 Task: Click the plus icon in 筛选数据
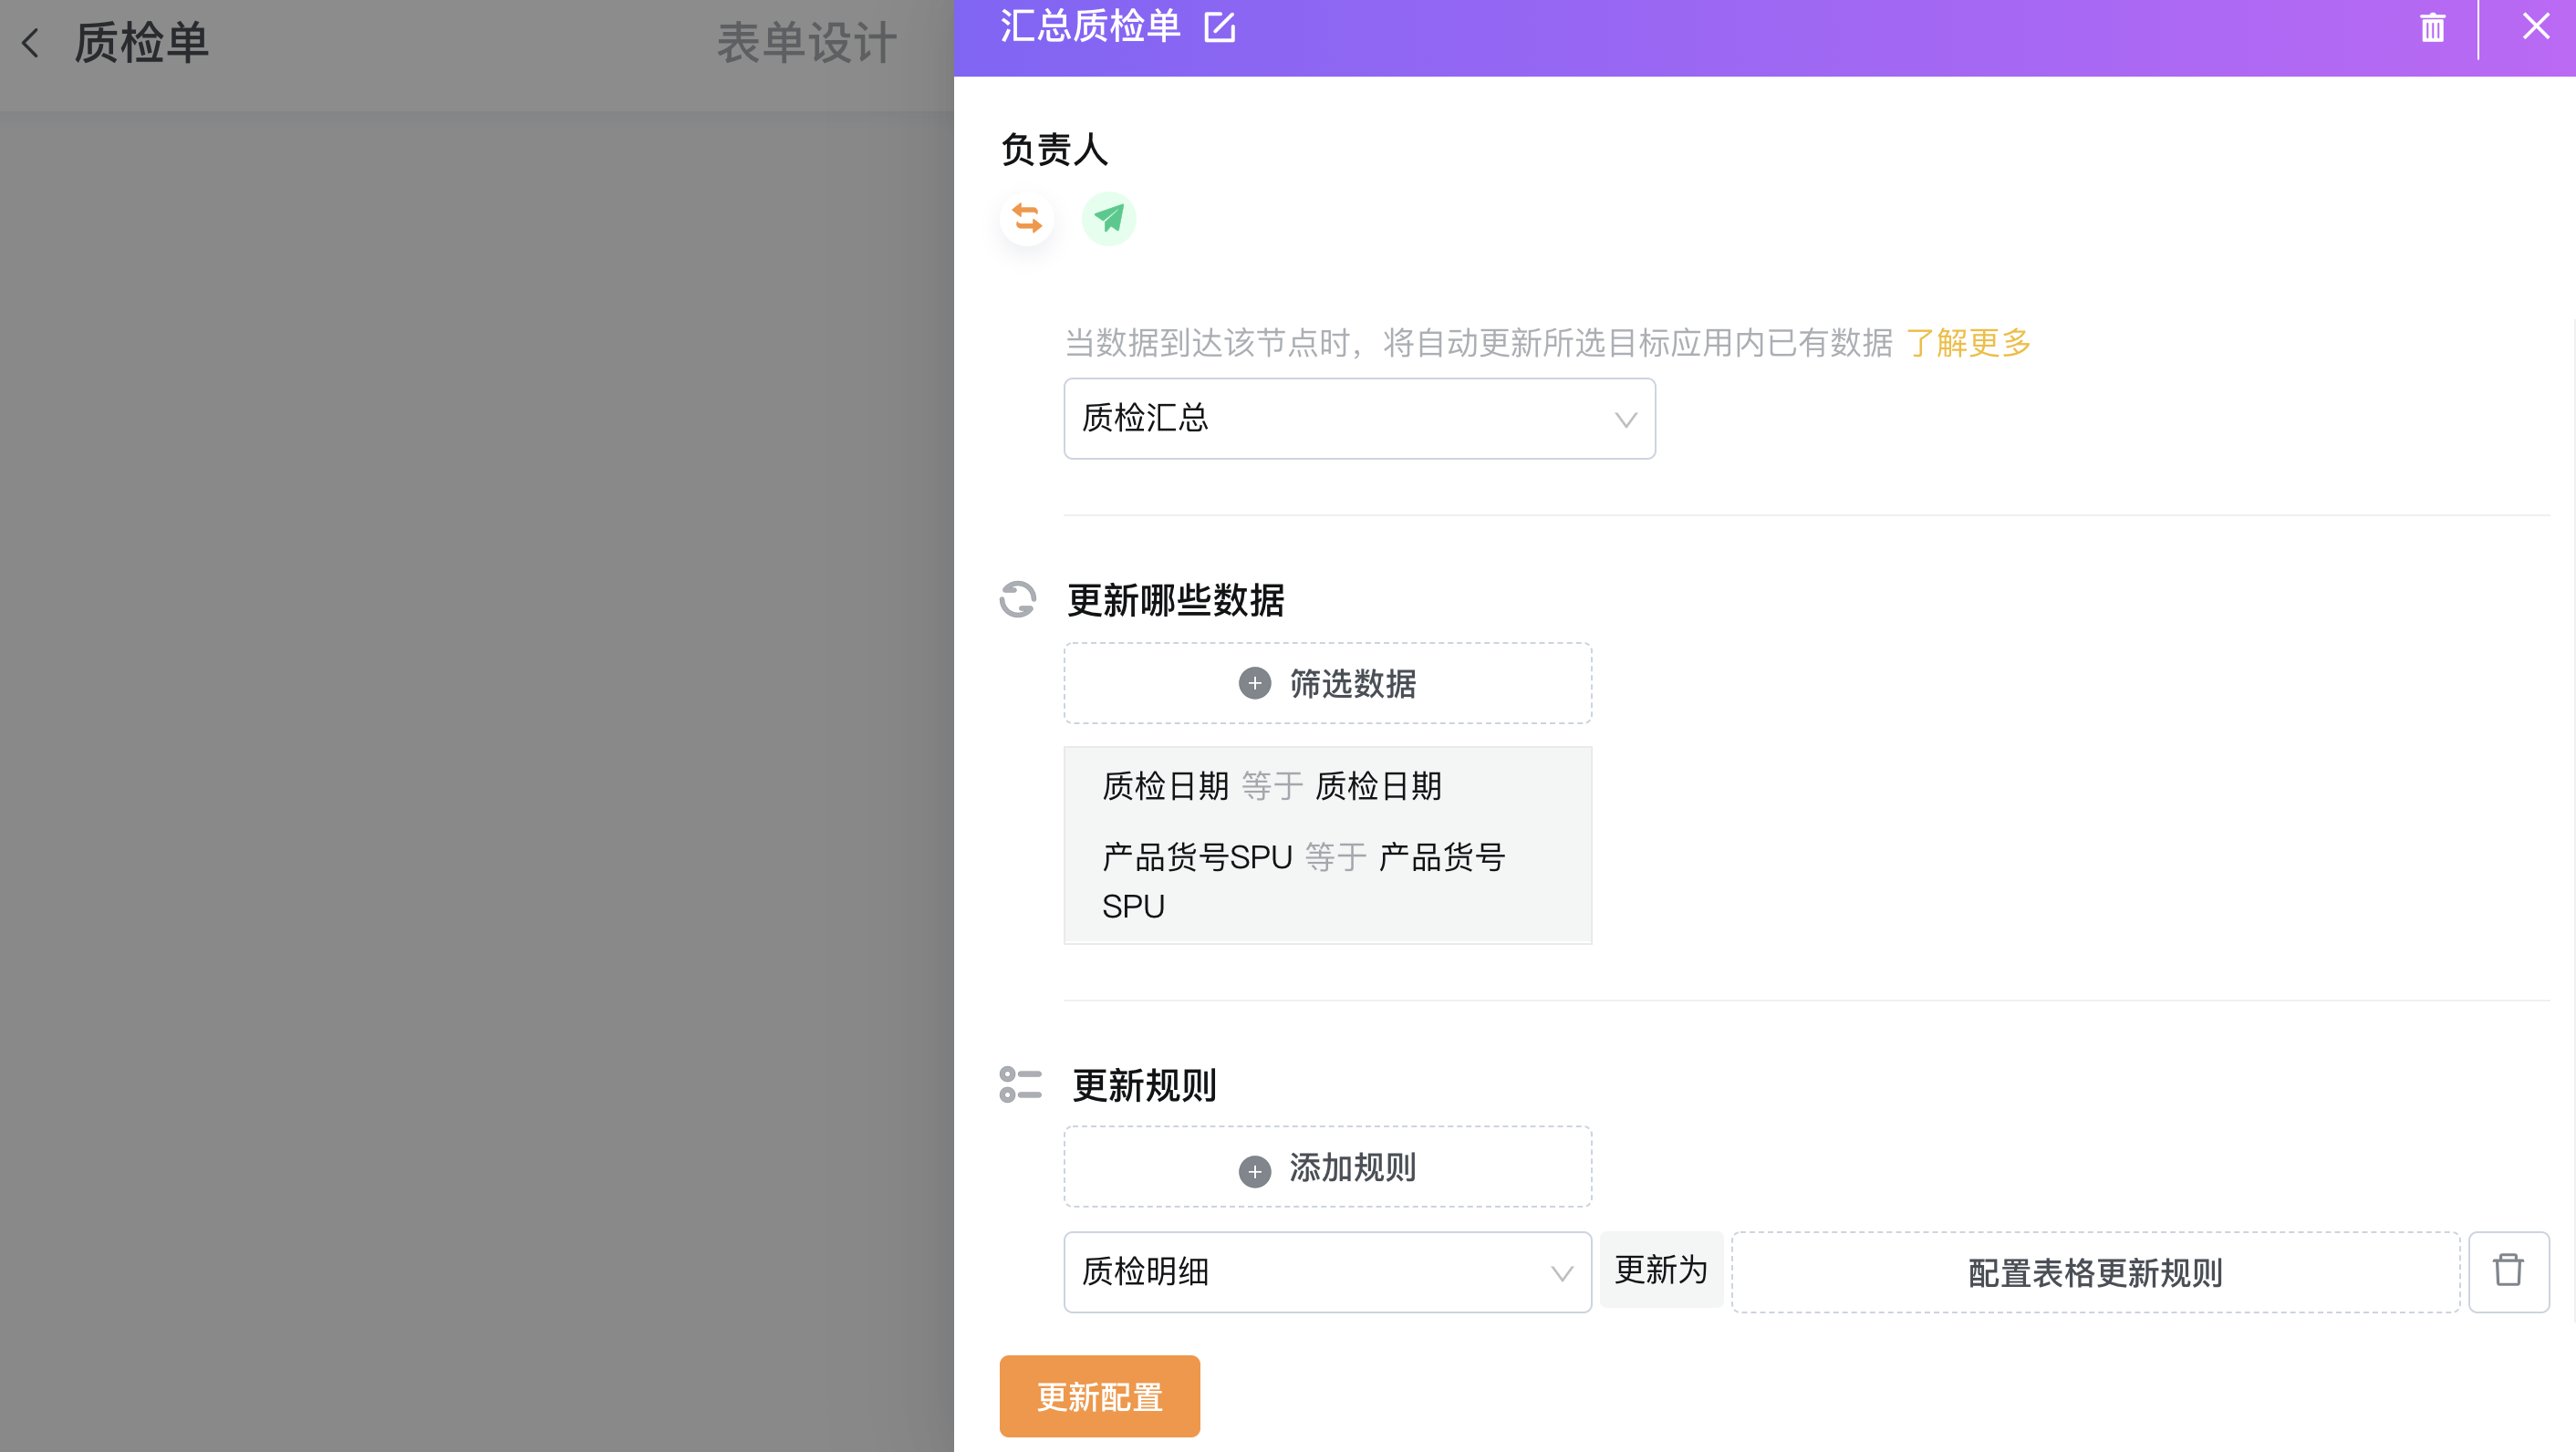pos(1254,684)
